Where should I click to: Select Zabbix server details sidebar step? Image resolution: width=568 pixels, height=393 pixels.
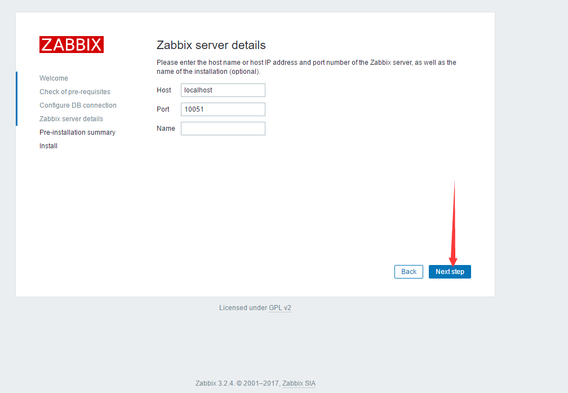pyautogui.click(x=71, y=119)
